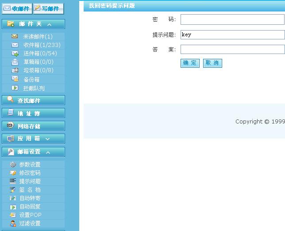Click the 自动转寄 icon

(13, 198)
